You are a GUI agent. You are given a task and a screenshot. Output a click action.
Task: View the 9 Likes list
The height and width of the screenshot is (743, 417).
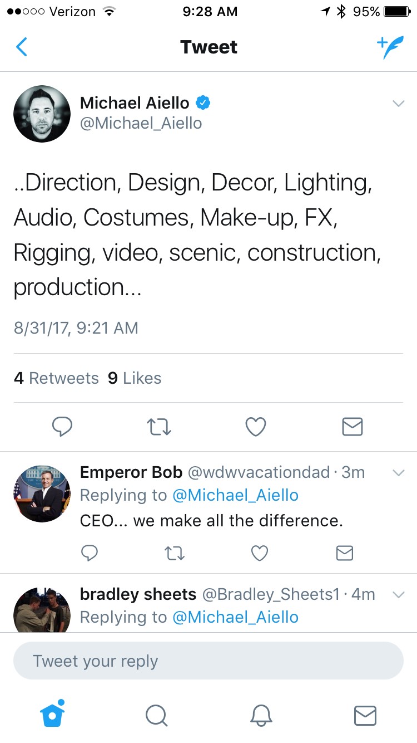pos(135,378)
